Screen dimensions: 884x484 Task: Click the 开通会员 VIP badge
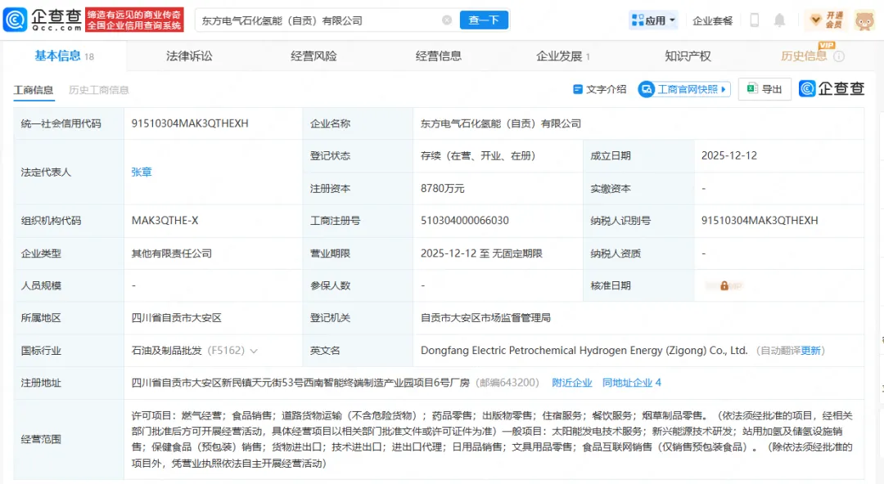click(x=827, y=20)
